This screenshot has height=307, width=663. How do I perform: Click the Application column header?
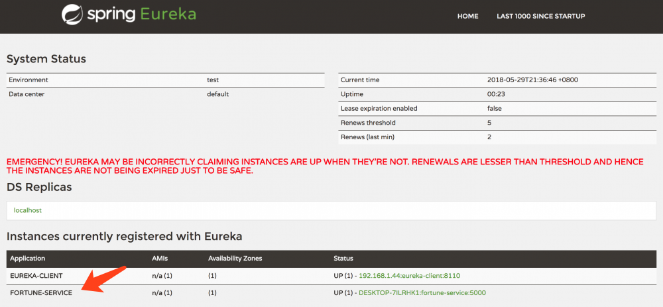pos(27,259)
